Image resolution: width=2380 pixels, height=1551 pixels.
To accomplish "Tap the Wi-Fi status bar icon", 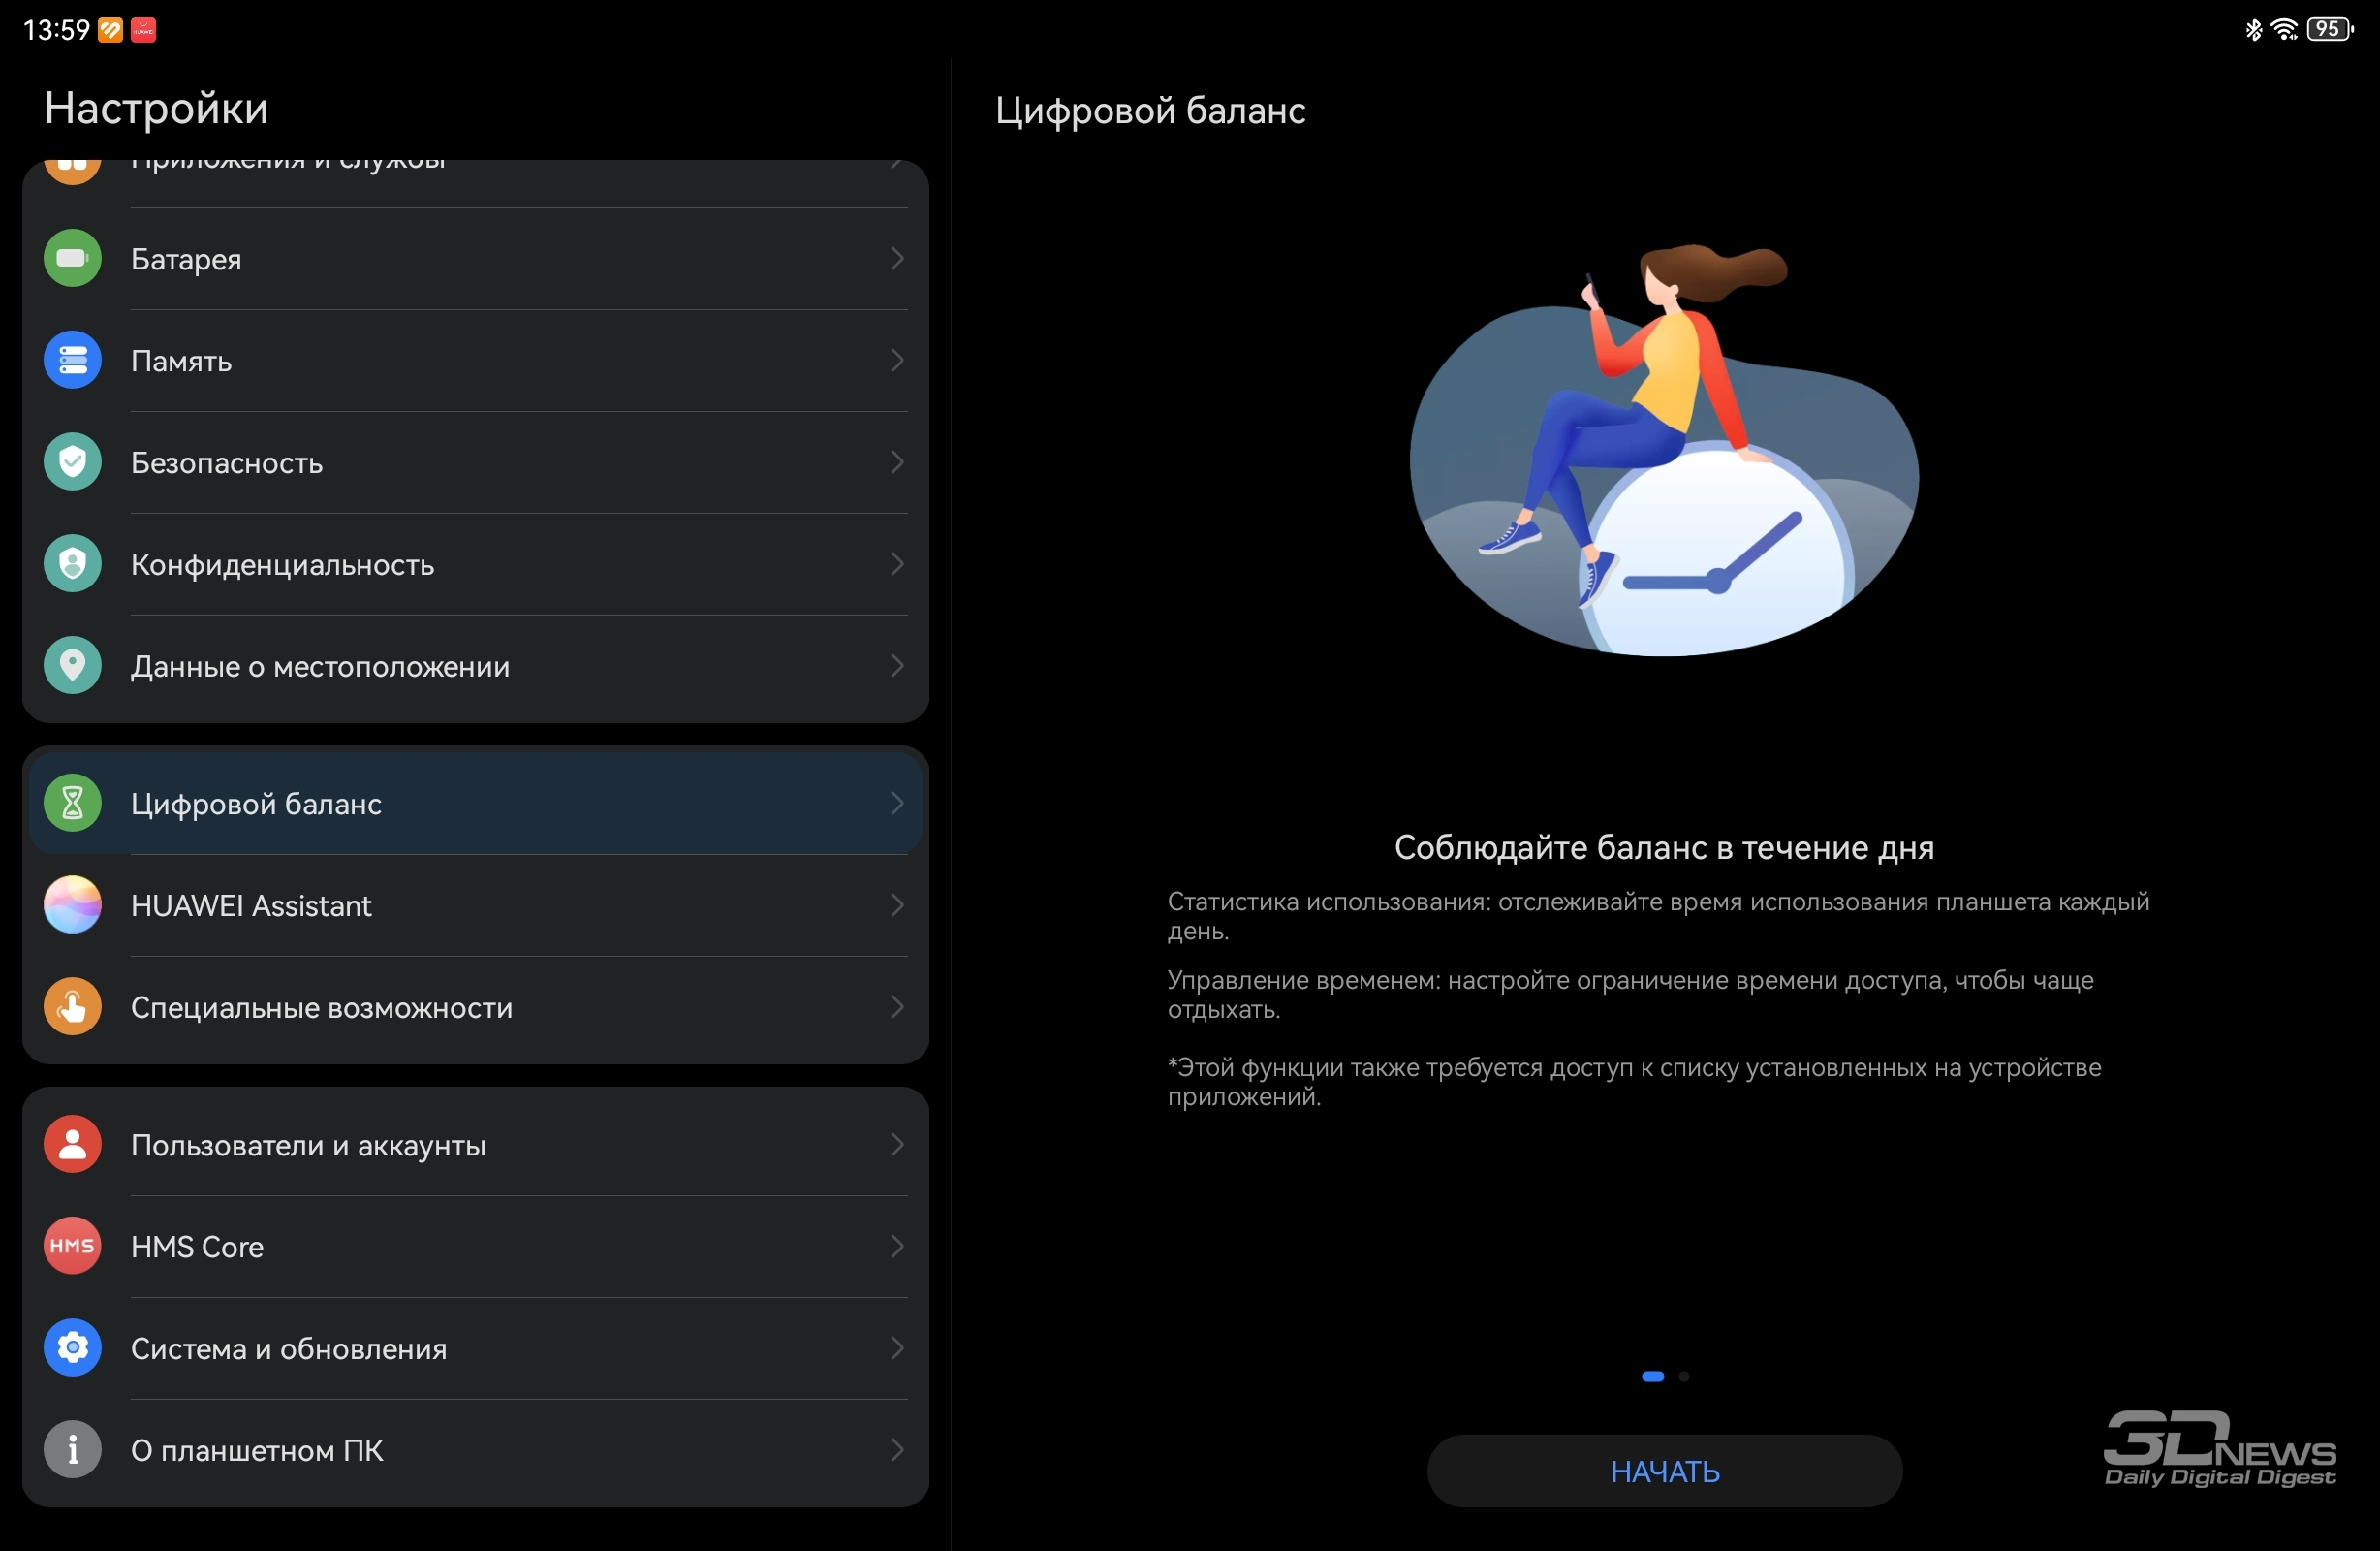I will pyautogui.click(x=2285, y=29).
